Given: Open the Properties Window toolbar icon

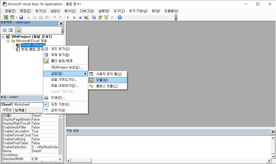Looking at the screenshot, I should click(100, 17).
